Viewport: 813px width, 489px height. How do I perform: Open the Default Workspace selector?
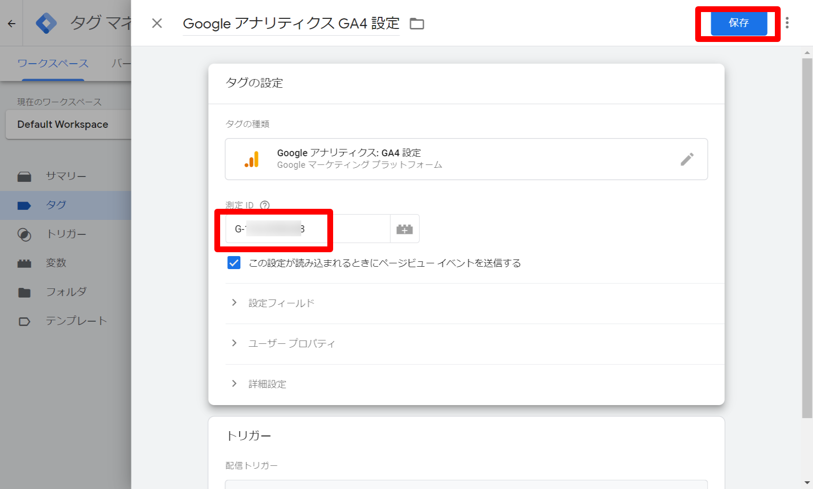click(69, 124)
